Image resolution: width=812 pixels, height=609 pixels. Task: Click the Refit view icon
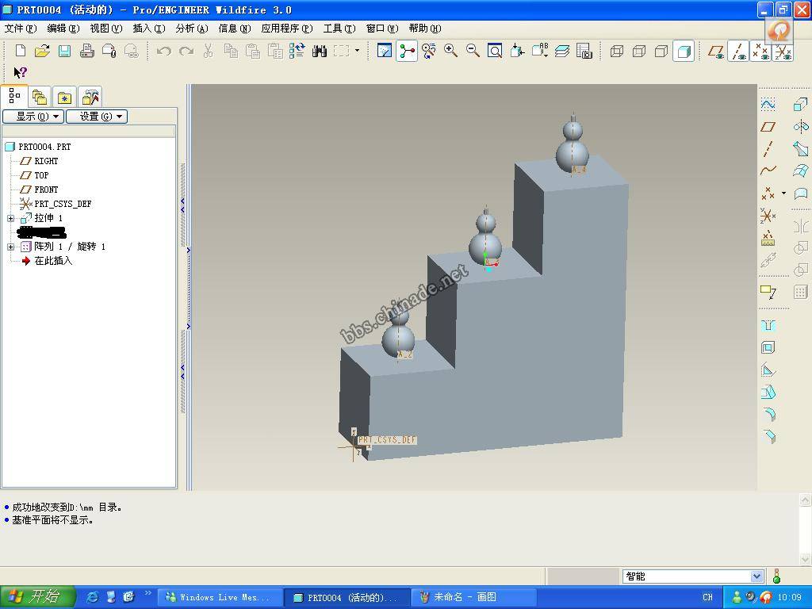[495, 51]
